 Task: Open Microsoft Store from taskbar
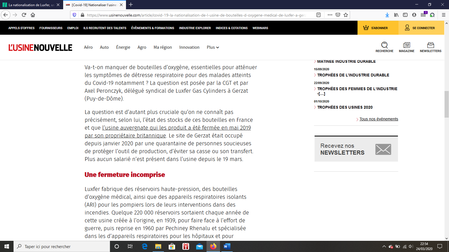[x=172, y=246]
